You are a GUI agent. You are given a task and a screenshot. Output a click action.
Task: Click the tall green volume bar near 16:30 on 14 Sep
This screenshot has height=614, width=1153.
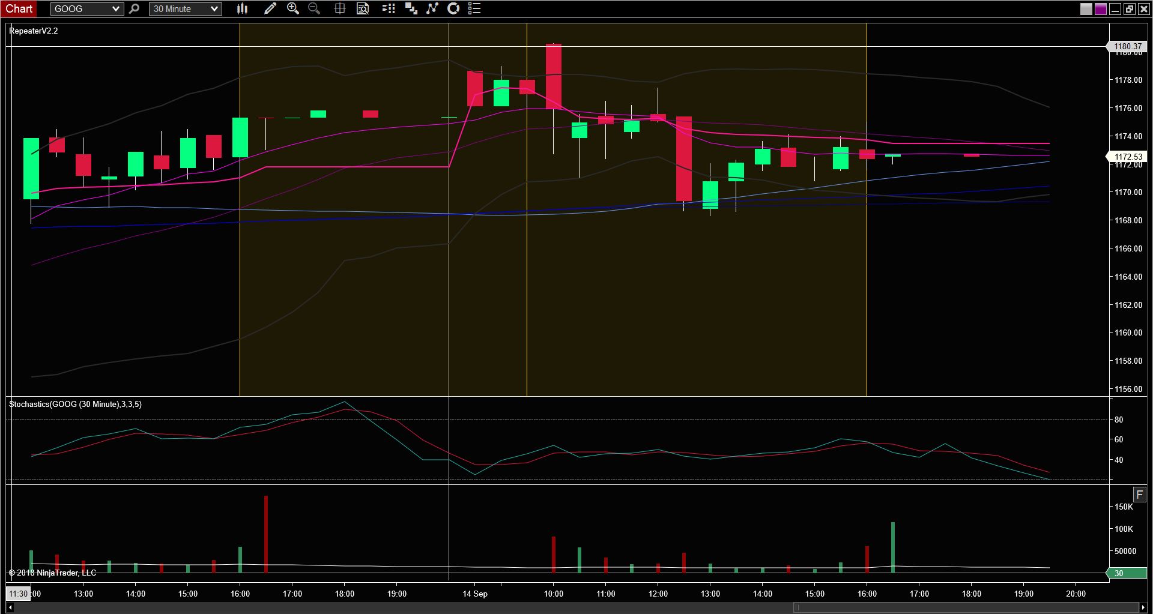[893, 547]
